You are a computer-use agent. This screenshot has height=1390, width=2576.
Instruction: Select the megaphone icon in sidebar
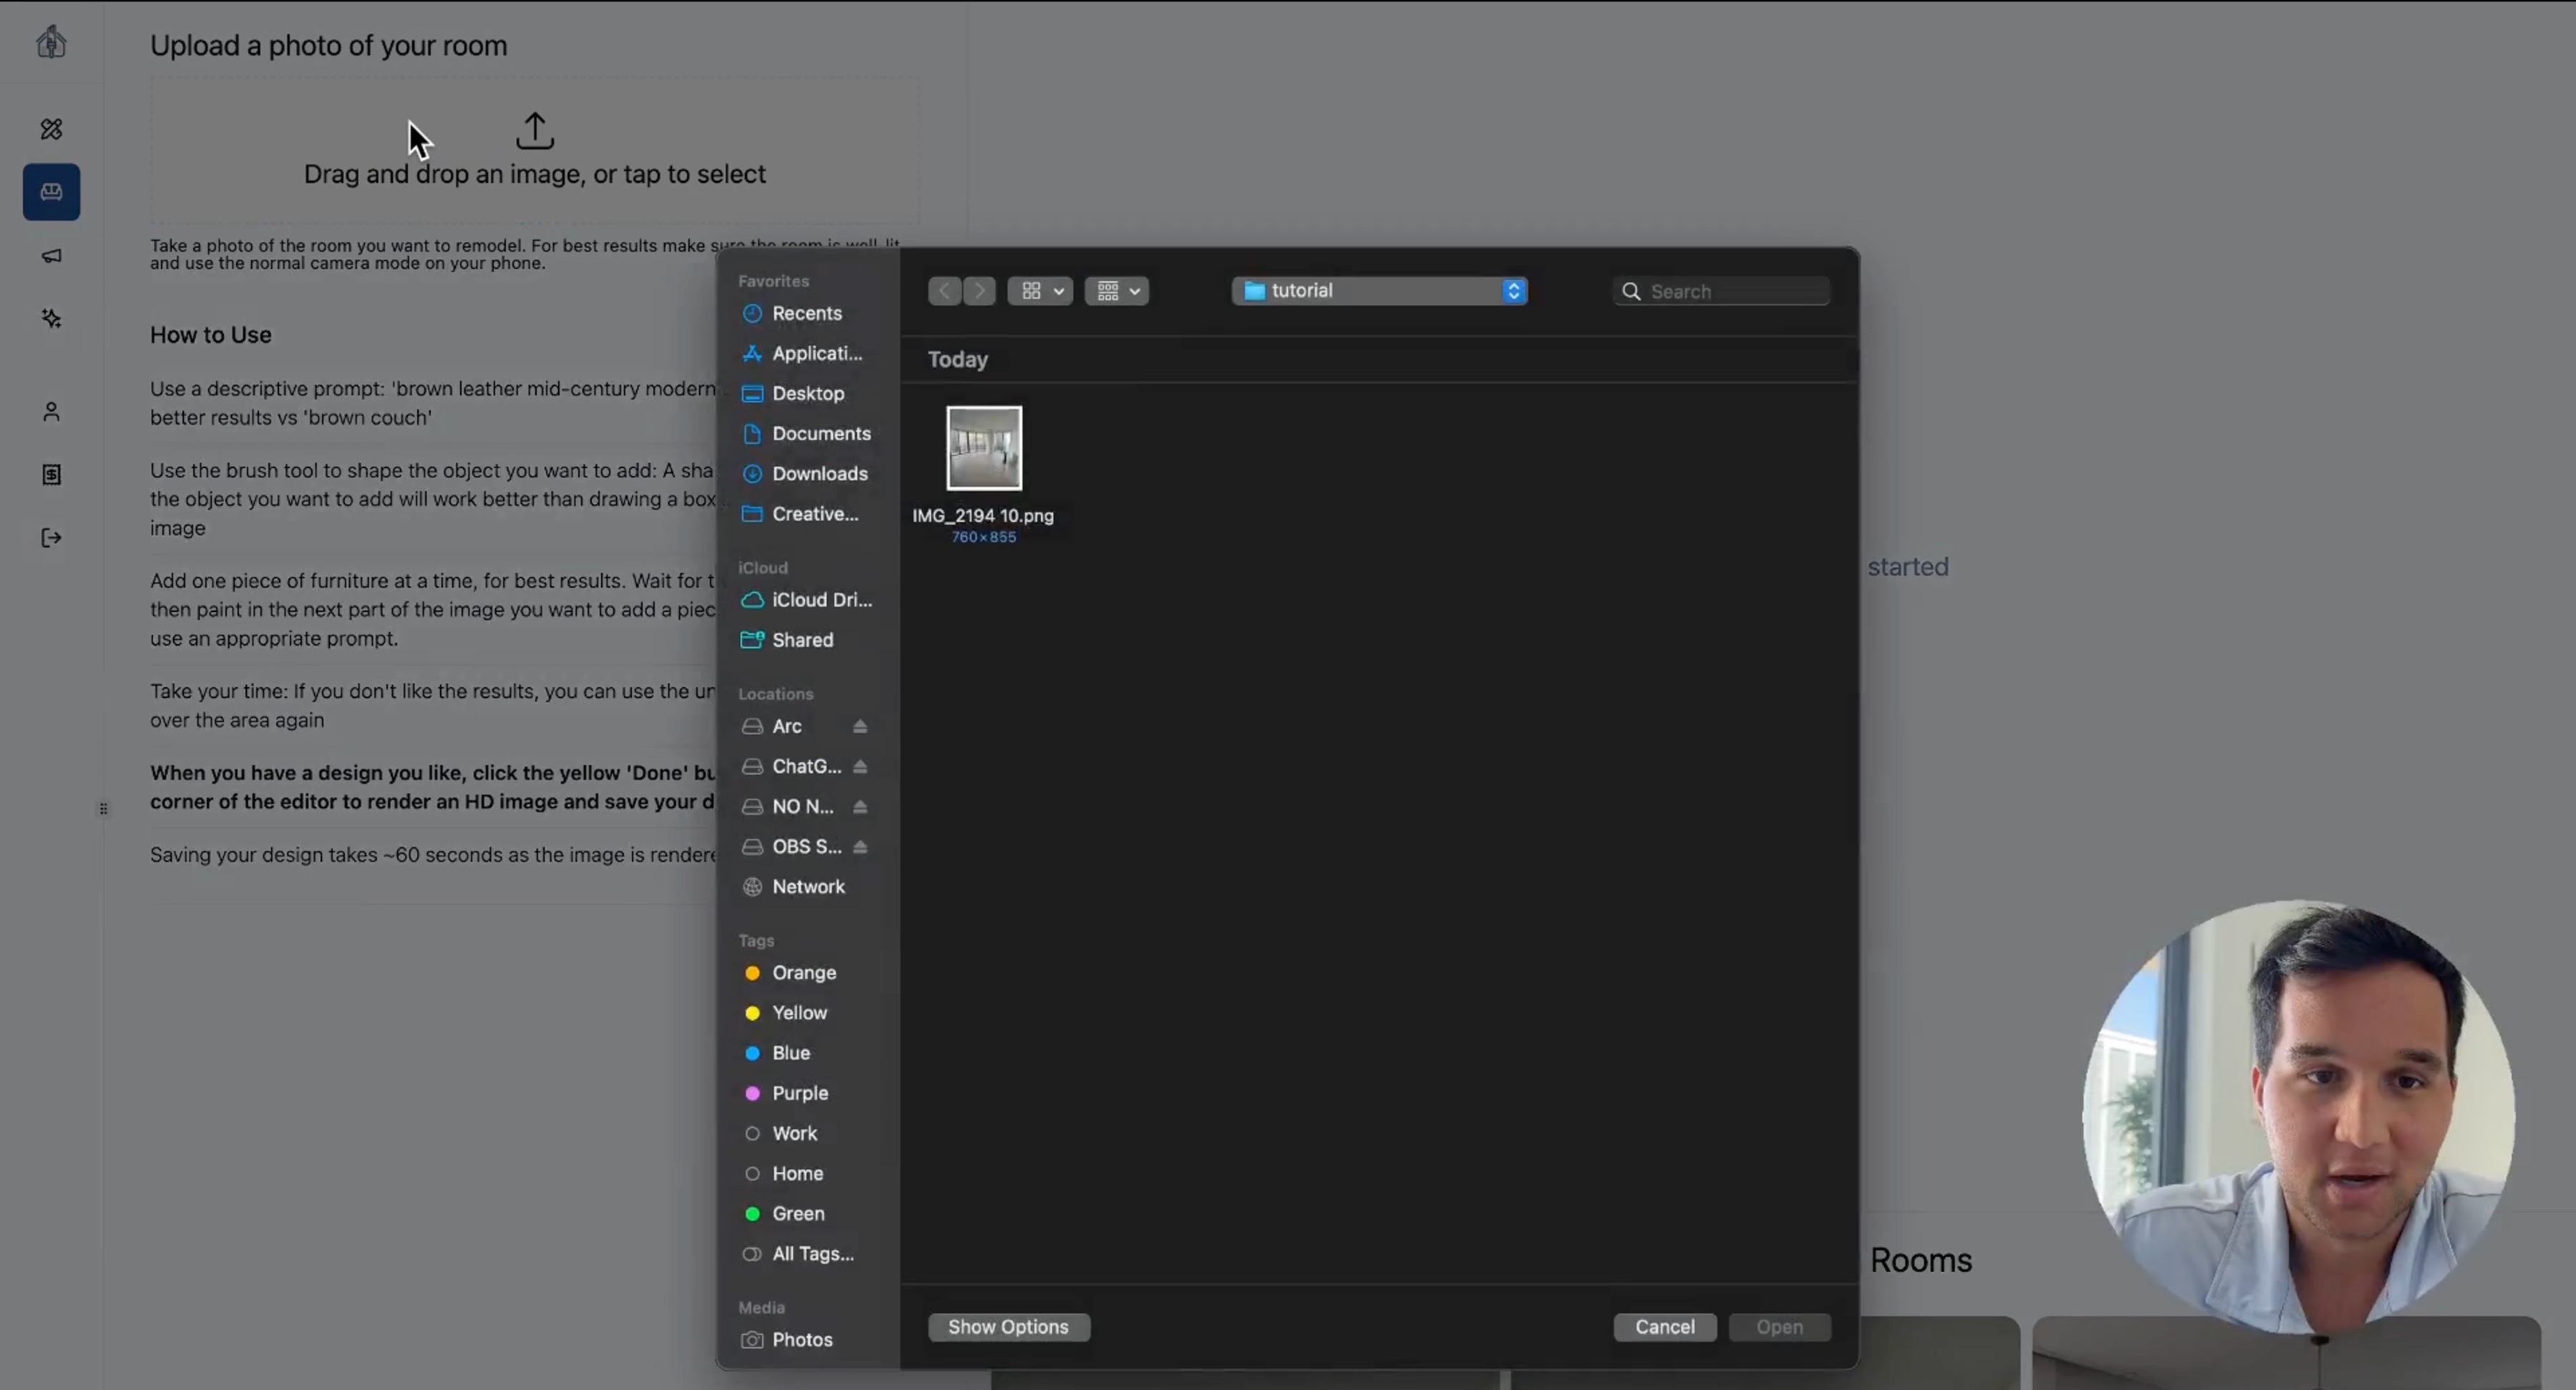pos(50,256)
